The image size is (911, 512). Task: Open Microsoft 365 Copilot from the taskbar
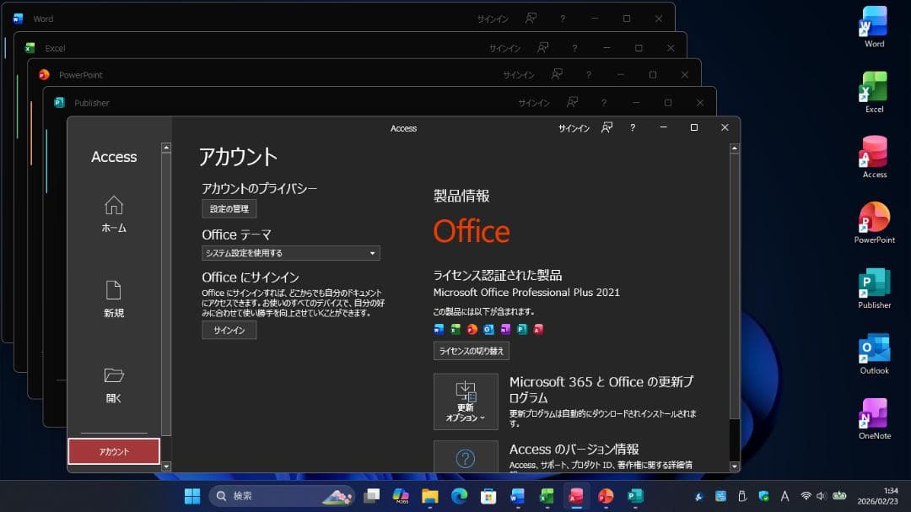pyautogui.click(x=401, y=496)
